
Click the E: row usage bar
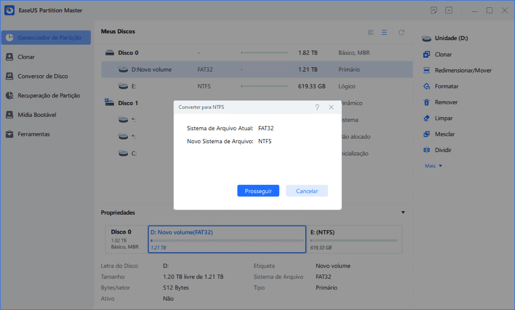[264, 87]
